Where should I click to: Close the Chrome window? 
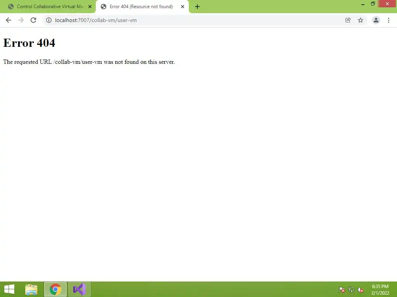[387, 4]
